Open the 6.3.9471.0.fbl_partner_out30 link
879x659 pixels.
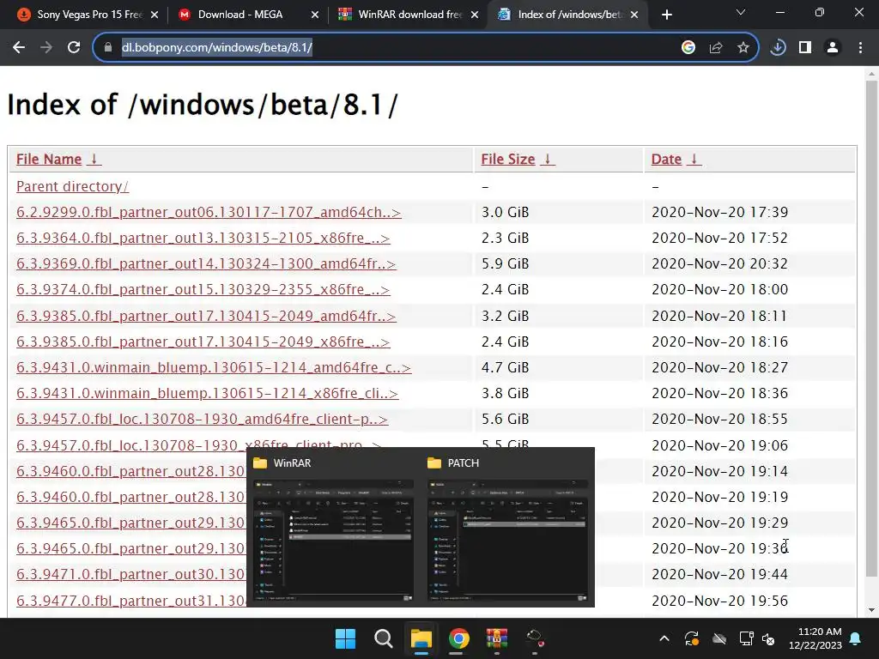(x=130, y=574)
